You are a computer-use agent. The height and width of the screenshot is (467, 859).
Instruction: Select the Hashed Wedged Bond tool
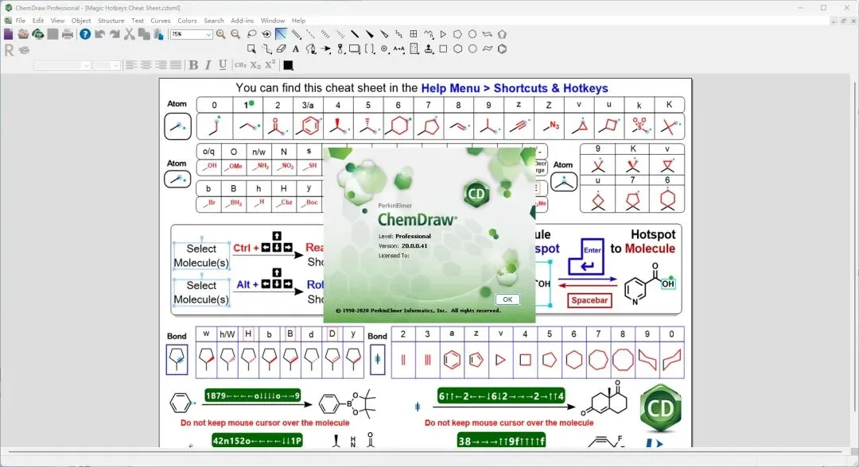point(340,34)
